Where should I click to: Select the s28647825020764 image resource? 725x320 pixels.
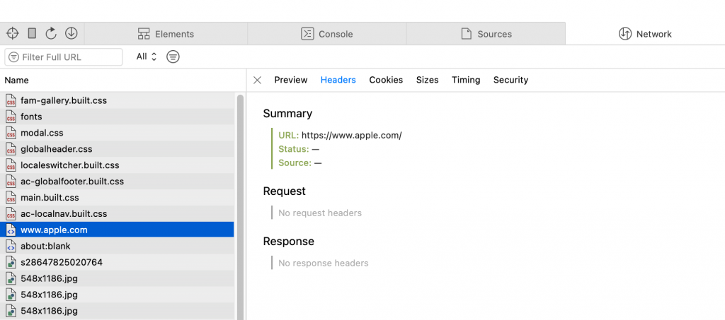click(117, 262)
